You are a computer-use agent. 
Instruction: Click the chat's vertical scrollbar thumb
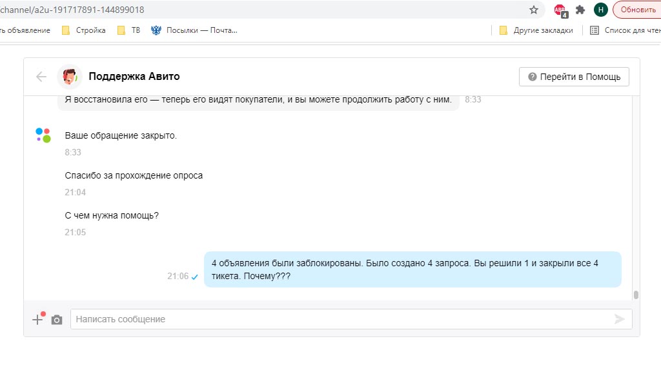pos(636,295)
